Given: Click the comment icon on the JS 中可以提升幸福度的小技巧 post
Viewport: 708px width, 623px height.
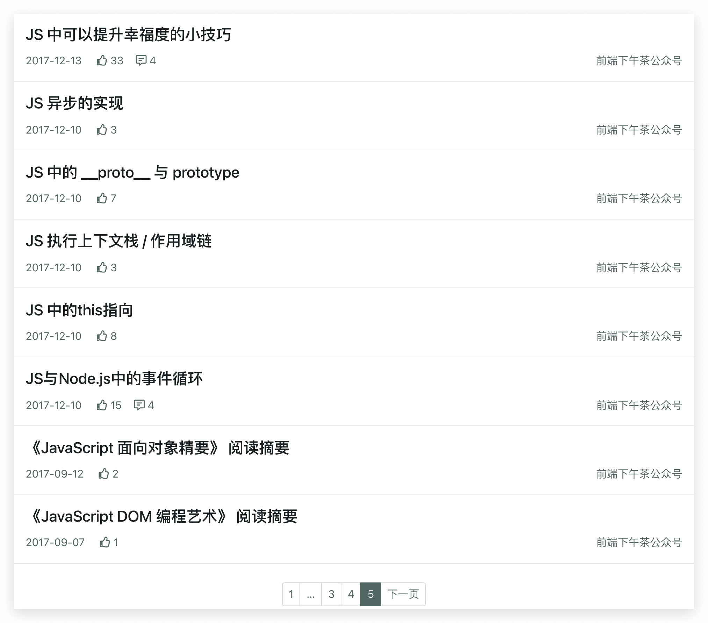Looking at the screenshot, I should (141, 60).
